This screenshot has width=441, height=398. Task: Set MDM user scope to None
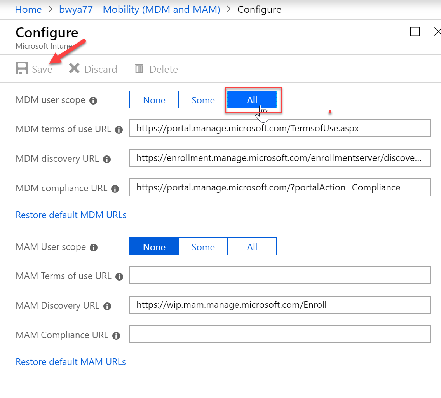154,99
